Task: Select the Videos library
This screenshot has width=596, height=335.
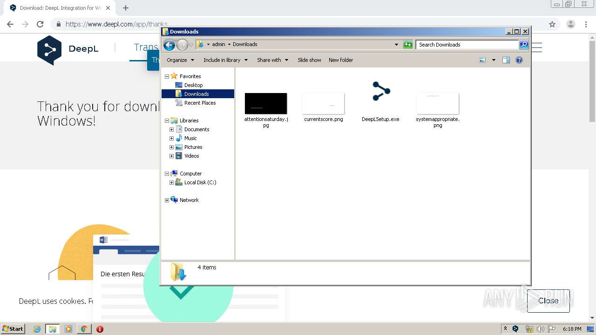Action: tap(191, 156)
